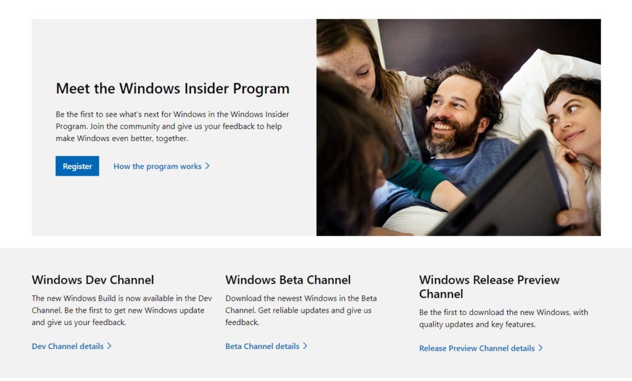Image resolution: width=632 pixels, height=381 pixels.
Task: Click the text 'Download the newest Windows in the Beta'
Action: (x=301, y=298)
